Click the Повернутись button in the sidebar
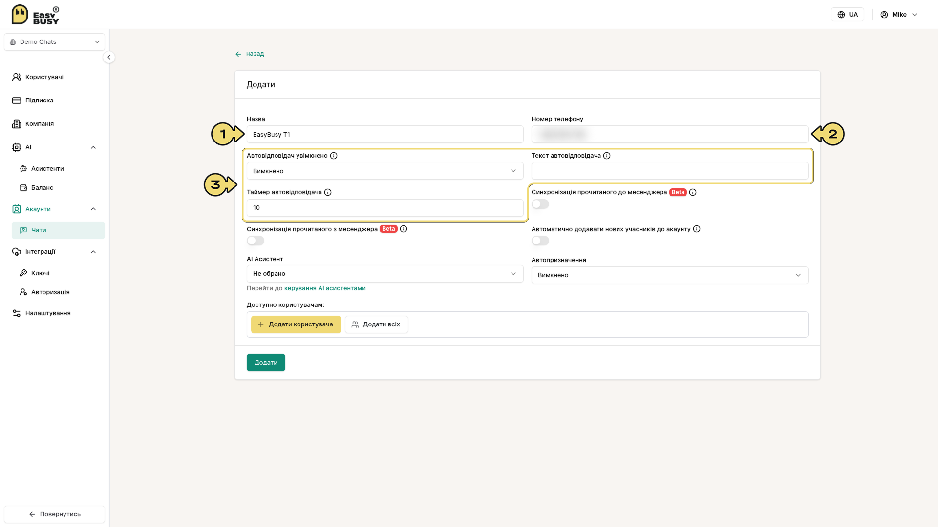 coord(54,514)
